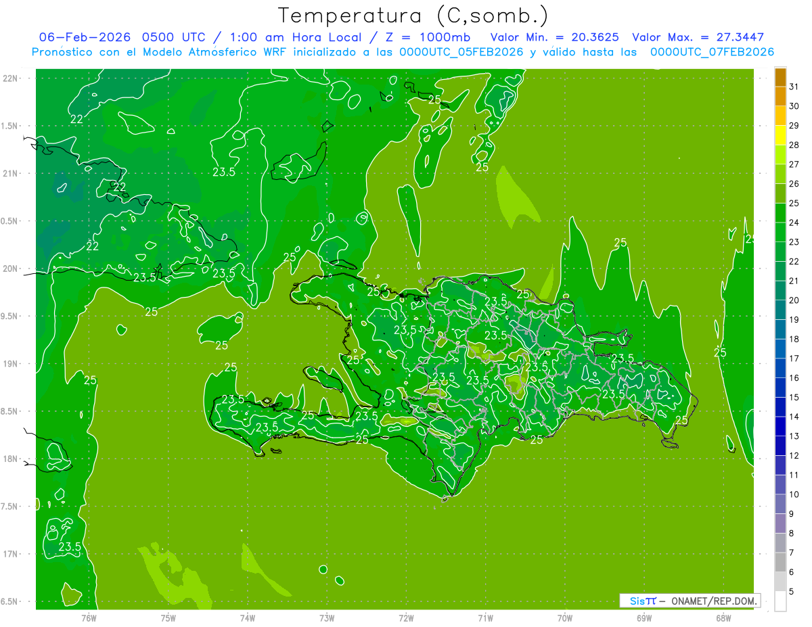Click the legend swatch between 24 and 25

coord(780,213)
